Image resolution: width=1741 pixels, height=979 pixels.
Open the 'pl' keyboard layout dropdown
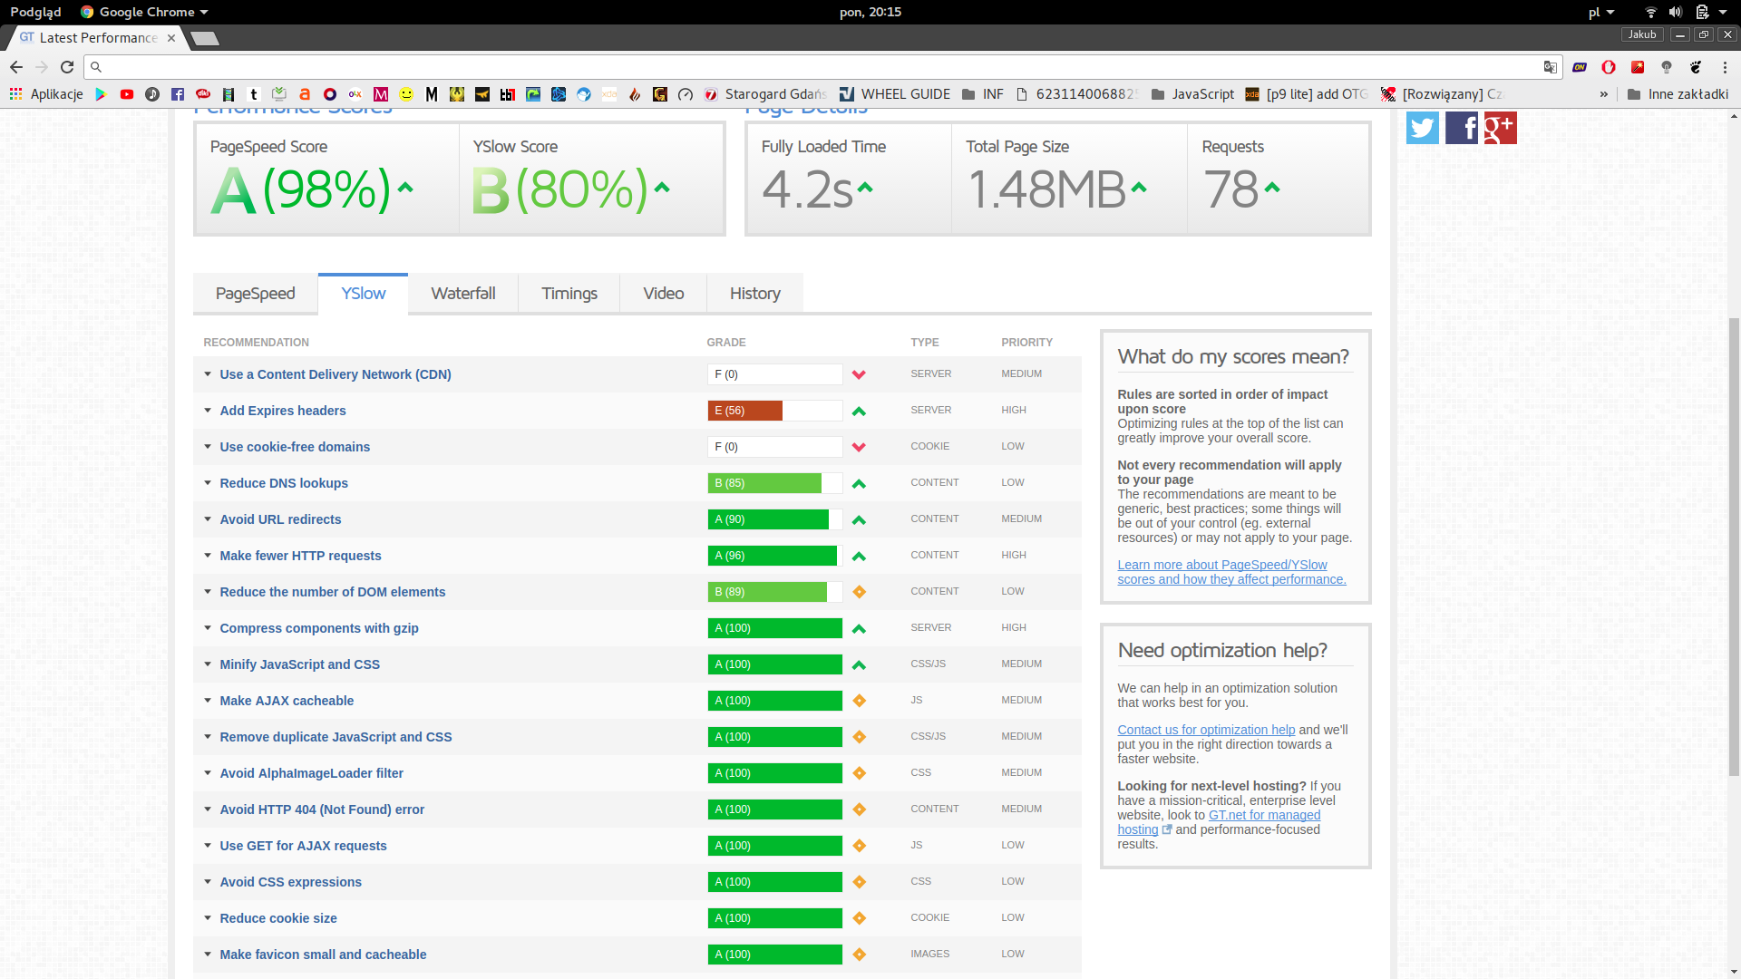pyautogui.click(x=1600, y=12)
